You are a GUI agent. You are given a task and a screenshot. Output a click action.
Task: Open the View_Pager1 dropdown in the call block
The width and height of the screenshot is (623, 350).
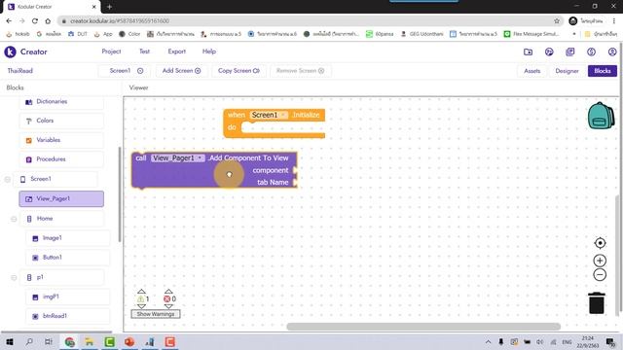[177, 157]
